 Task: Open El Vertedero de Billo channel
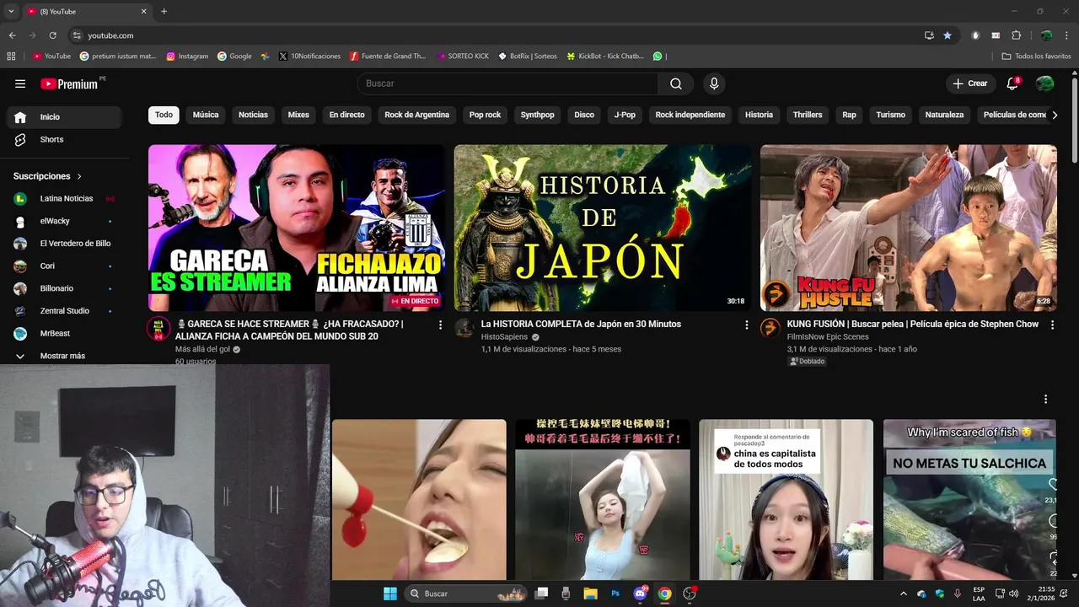[64, 244]
